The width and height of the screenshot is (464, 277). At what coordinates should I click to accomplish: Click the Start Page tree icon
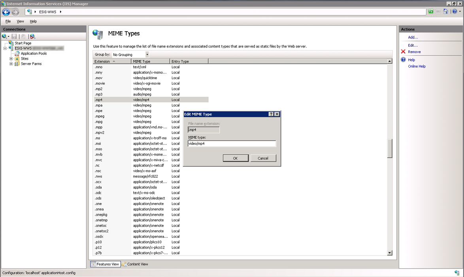pos(11,43)
